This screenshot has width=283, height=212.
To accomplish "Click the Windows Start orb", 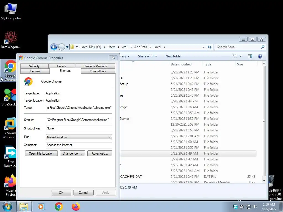I will tap(7, 206).
